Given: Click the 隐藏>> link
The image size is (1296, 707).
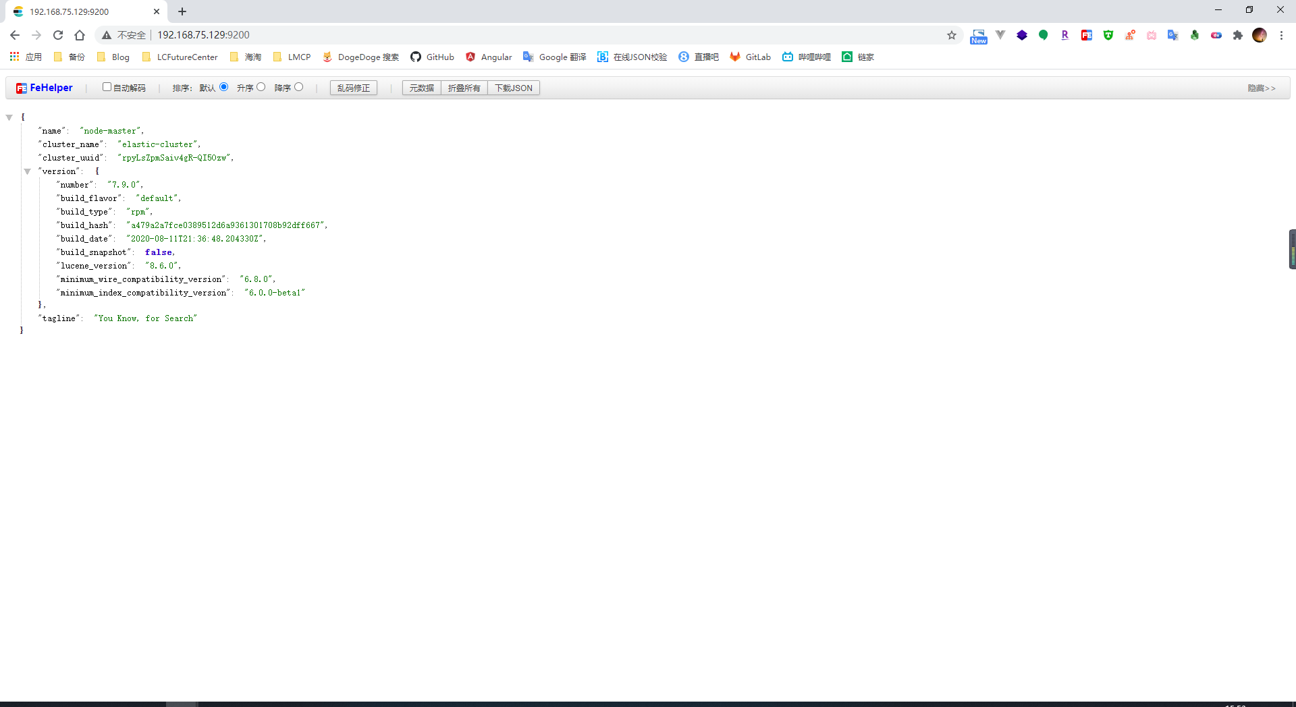Looking at the screenshot, I should pyautogui.click(x=1262, y=88).
